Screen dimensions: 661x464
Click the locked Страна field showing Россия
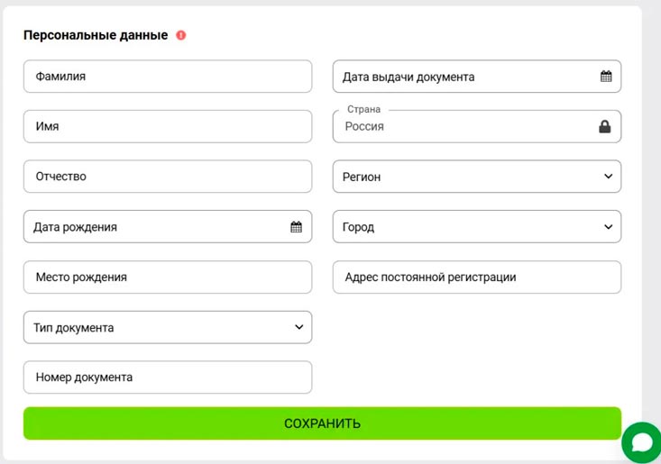pos(460,127)
